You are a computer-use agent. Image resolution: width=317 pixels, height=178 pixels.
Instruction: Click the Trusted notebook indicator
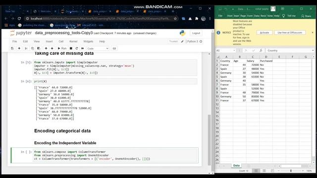coord(173,42)
